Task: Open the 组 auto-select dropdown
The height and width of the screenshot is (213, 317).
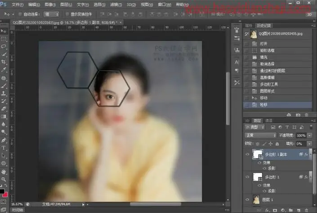Action: coord(51,14)
